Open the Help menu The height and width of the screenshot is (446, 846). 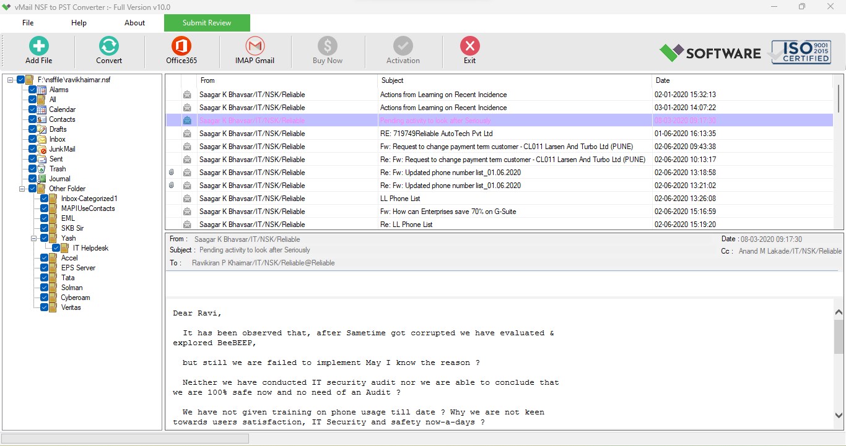click(79, 23)
